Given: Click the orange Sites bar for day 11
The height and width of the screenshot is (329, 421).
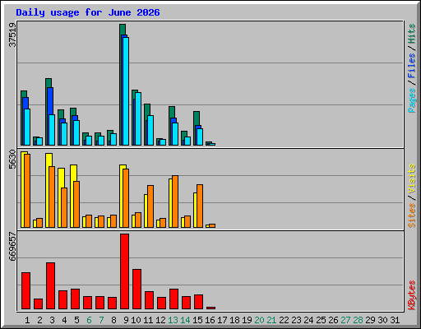Looking at the screenshot, I should [150, 206].
